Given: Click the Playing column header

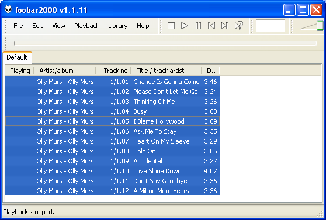Looking at the screenshot, I should [20, 71].
